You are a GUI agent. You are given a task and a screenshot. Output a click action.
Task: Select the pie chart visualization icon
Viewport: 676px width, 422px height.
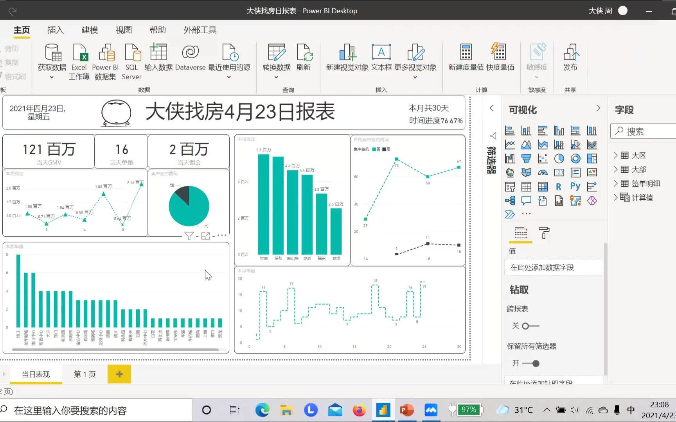tap(559, 159)
